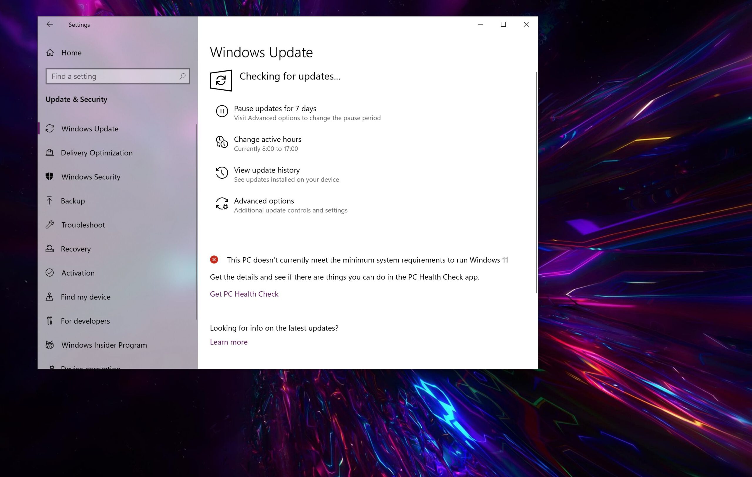Close the Settings window
Viewport: 752px width, 477px height.
tap(526, 24)
